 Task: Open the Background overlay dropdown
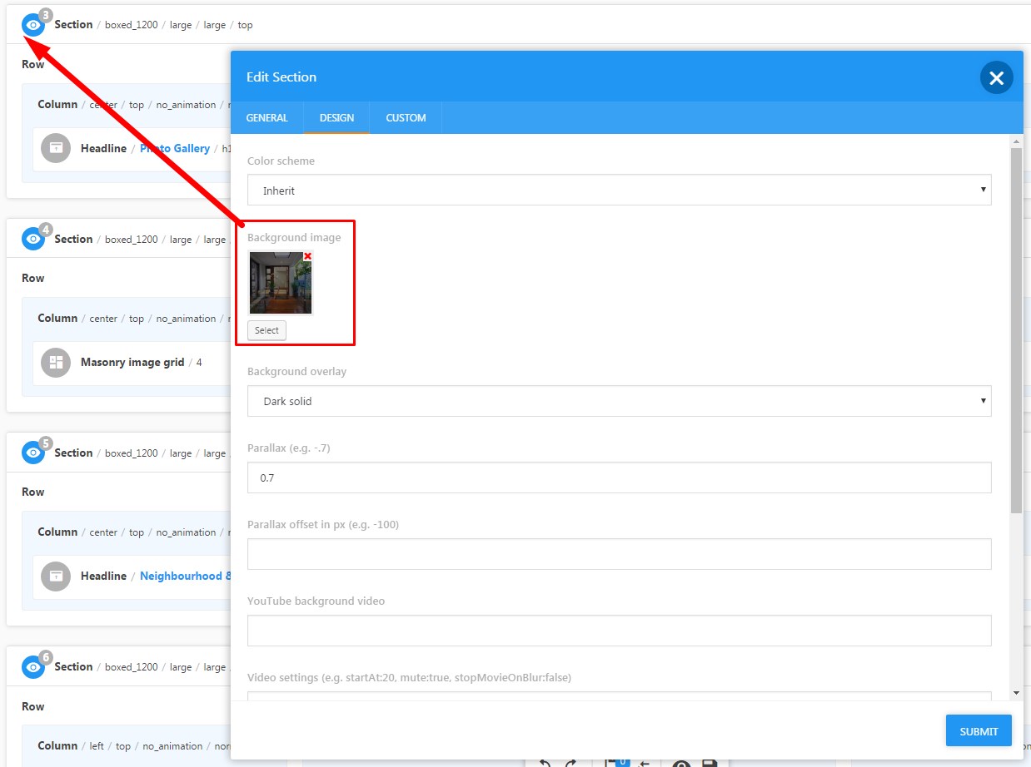[619, 401]
